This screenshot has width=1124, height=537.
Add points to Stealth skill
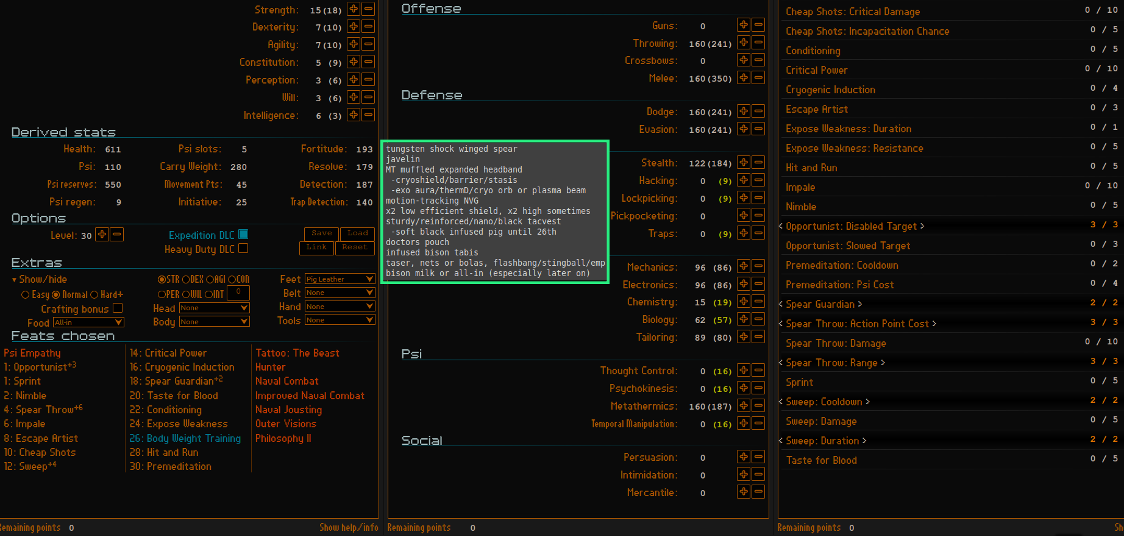point(744,163)
